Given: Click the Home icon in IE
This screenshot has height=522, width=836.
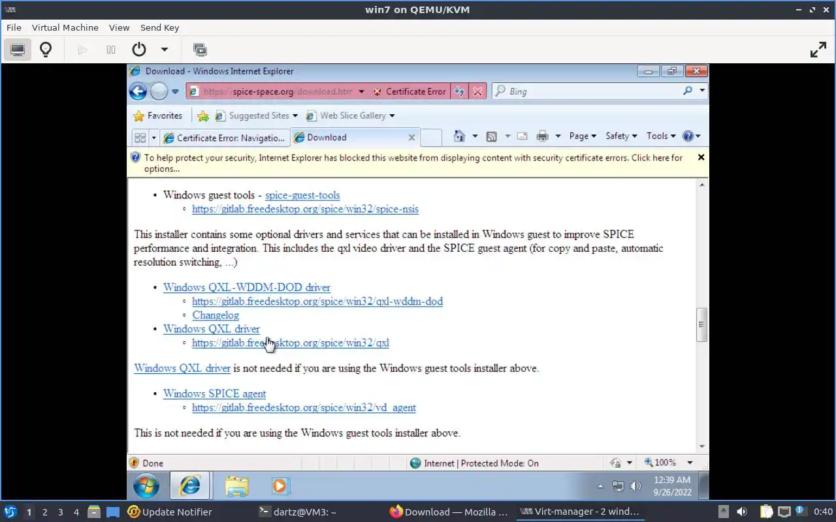Looking at the screenshot, I should pos(460,136).
